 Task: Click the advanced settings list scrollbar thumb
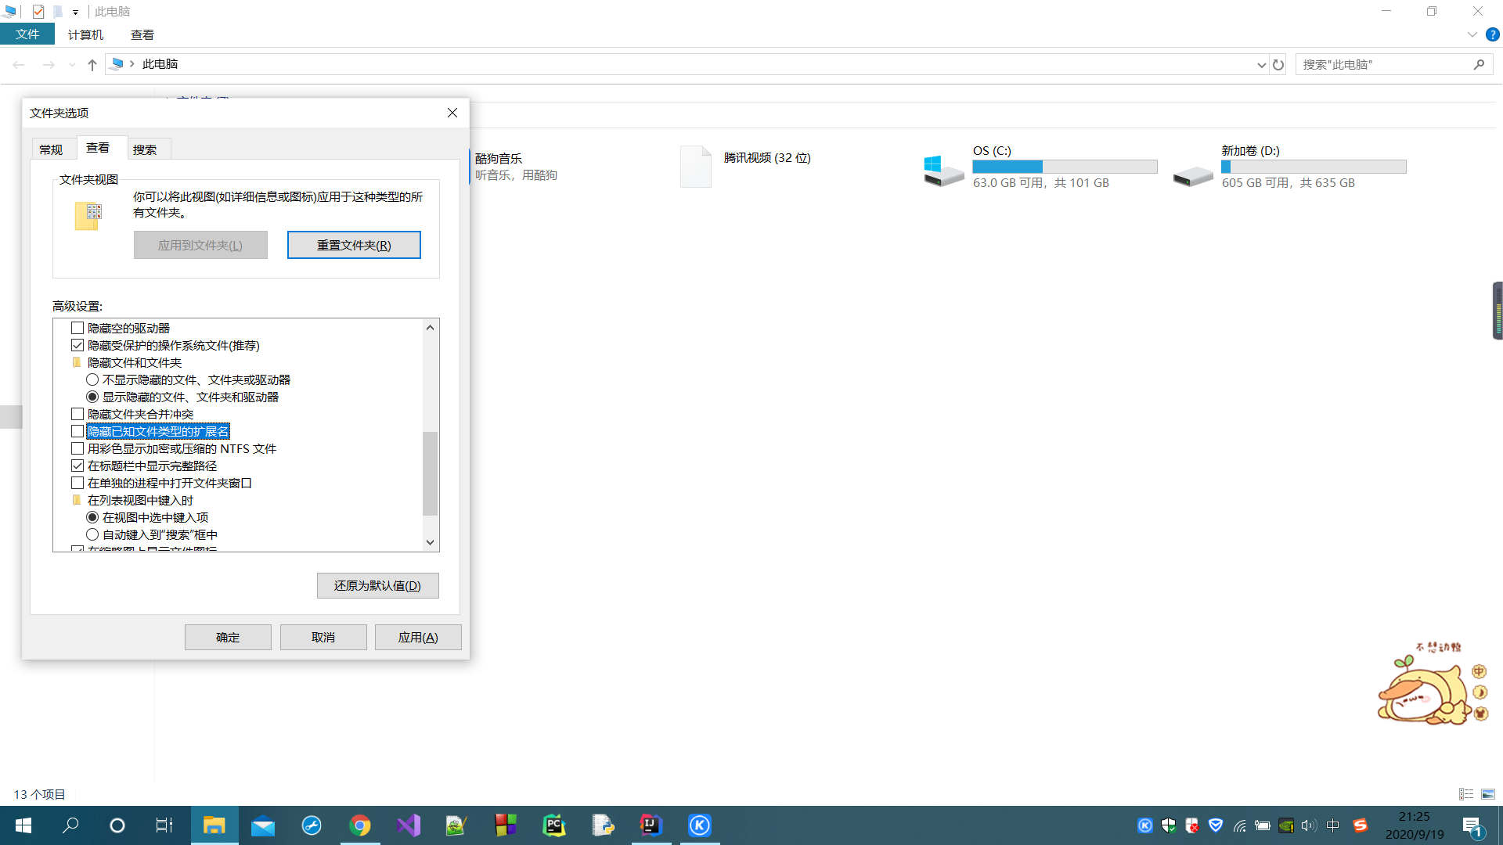[x=430, y=473]
